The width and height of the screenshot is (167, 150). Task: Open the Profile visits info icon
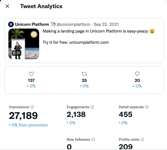pyautogui.click(x=142, y=139)
